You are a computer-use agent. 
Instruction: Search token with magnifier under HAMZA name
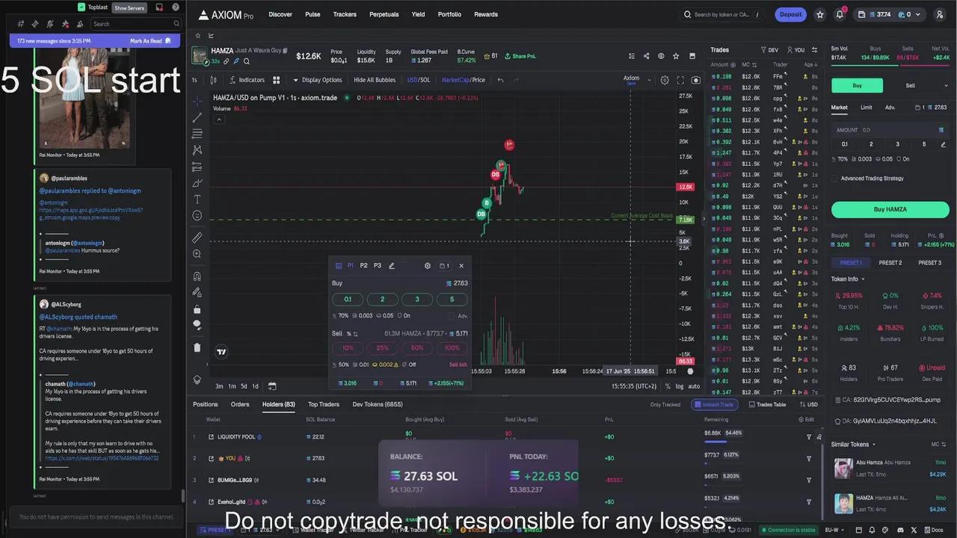pos(247,61)
